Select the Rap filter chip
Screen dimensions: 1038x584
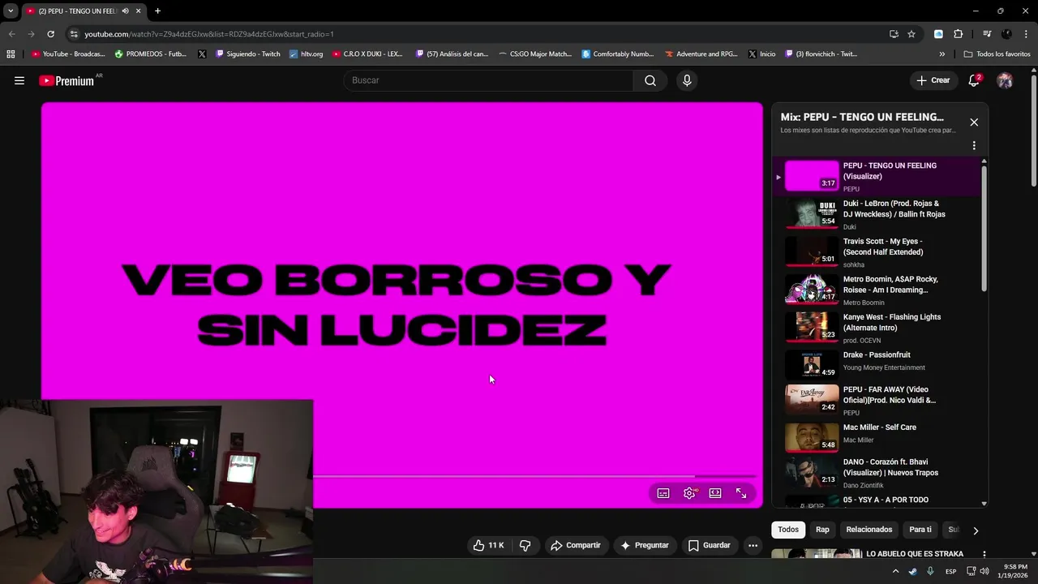click(x=822, y=530)
